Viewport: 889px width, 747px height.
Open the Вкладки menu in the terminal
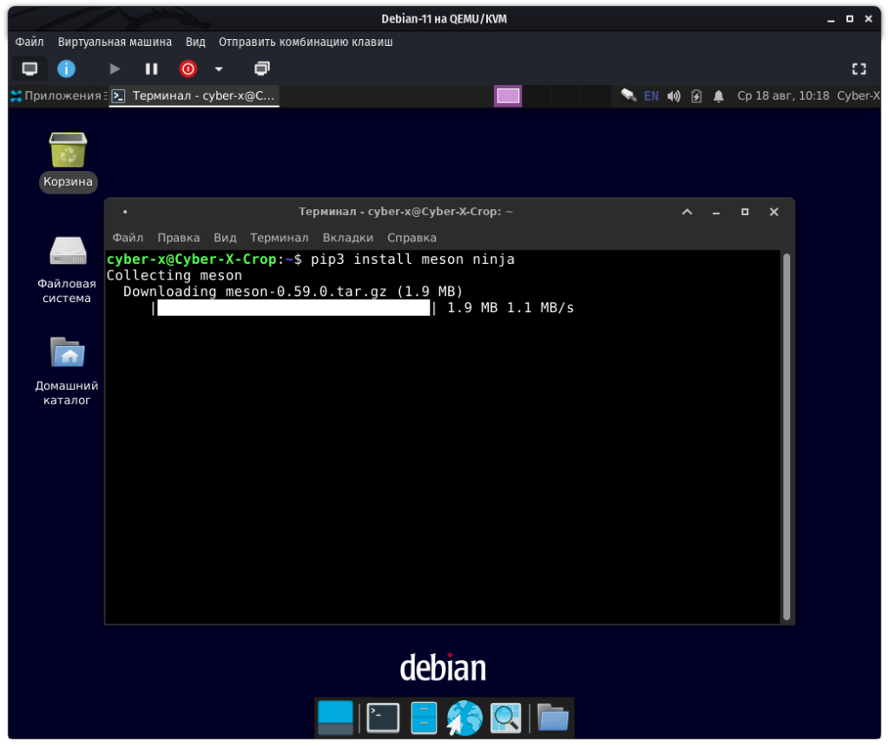(x=347, y=238)
